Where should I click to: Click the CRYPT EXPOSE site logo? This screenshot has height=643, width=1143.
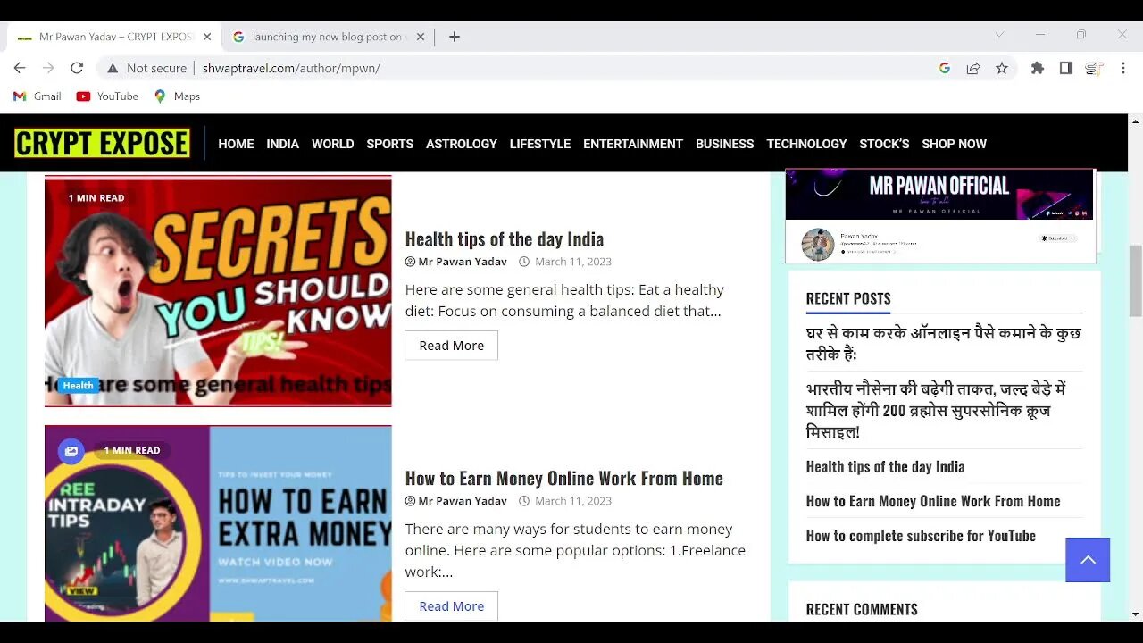click(x=102, y=143)
